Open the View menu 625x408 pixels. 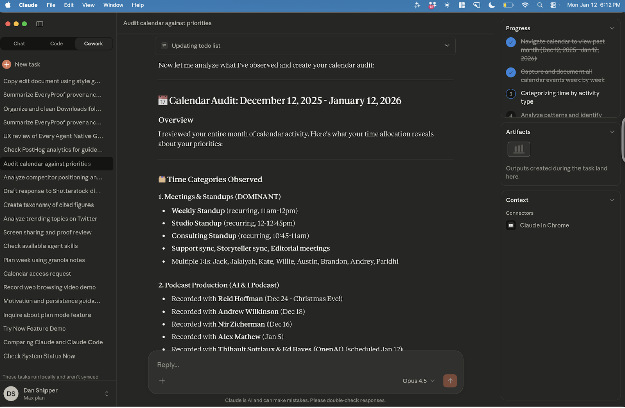click(x=88, y=5)
